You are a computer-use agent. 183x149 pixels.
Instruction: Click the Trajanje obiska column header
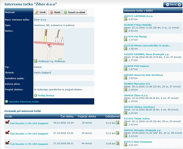pyautogui.click(x=86, y=116)
